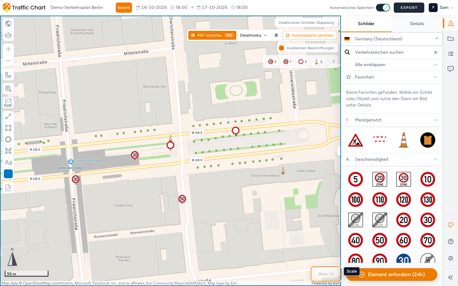The height and width of the screenshot is (286, 458).
Task: Pick the traffic cone object
Action: click(404, 140)
